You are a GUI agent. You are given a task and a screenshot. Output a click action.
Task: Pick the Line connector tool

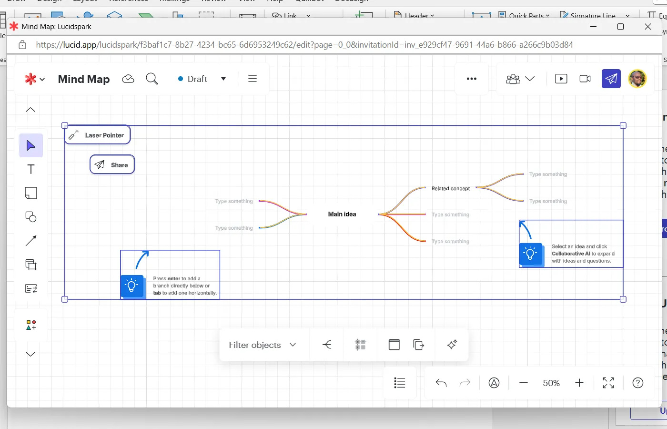[31, 241]
